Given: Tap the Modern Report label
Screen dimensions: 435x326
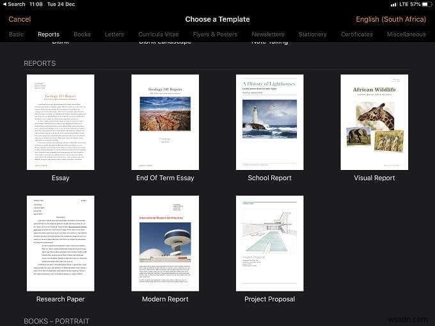Looking at the screenshot, I should pyautogui.click(x=165, y=299).
